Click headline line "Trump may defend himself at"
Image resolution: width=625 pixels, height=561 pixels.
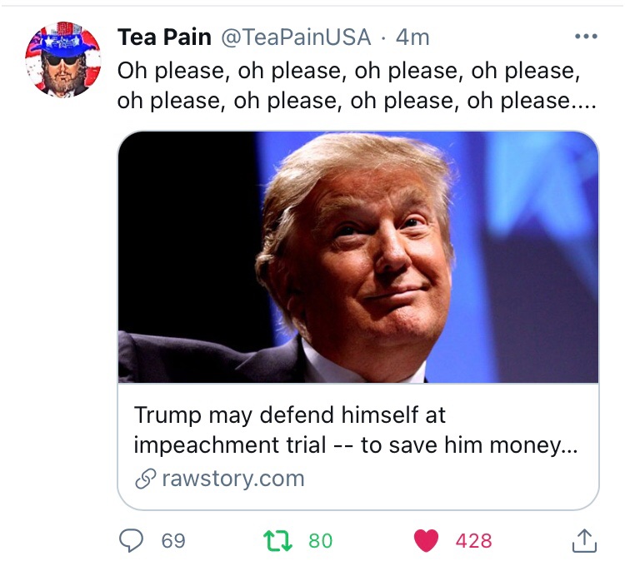(290, 415)
